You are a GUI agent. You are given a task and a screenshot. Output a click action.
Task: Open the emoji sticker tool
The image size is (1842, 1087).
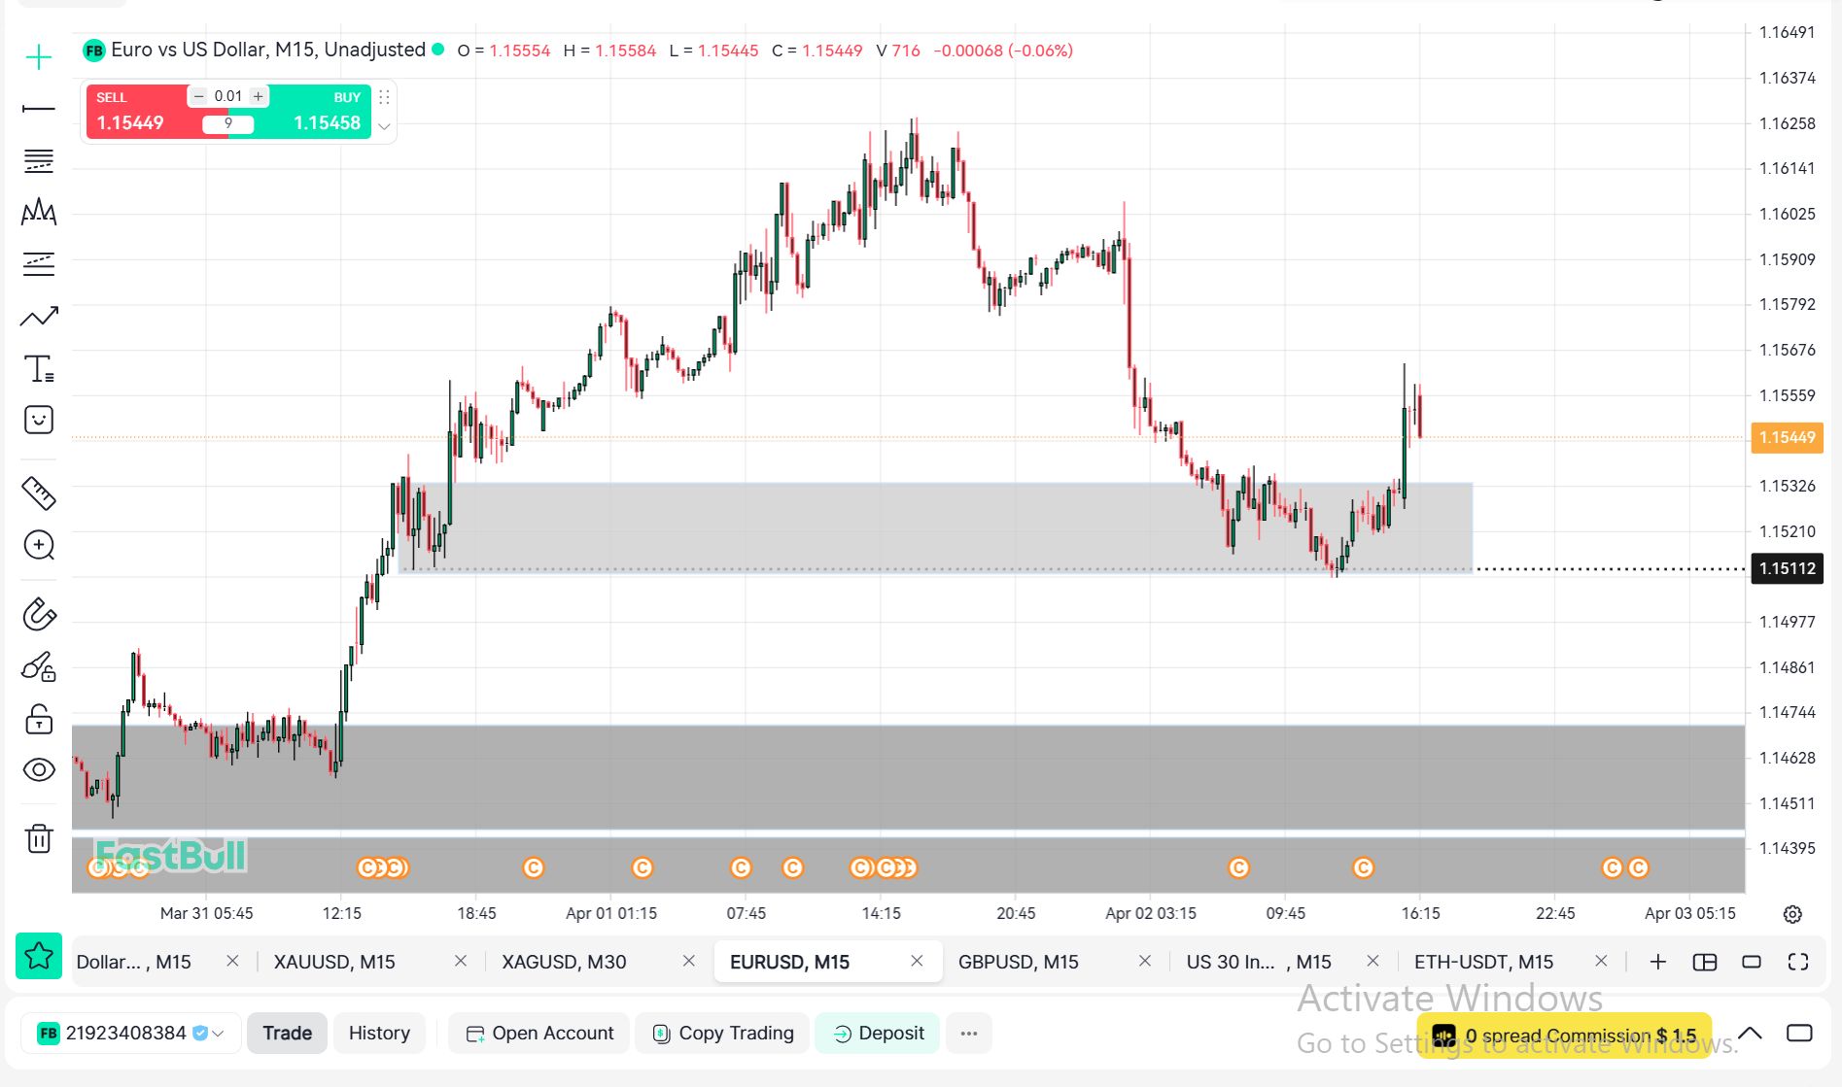(39, 420)
